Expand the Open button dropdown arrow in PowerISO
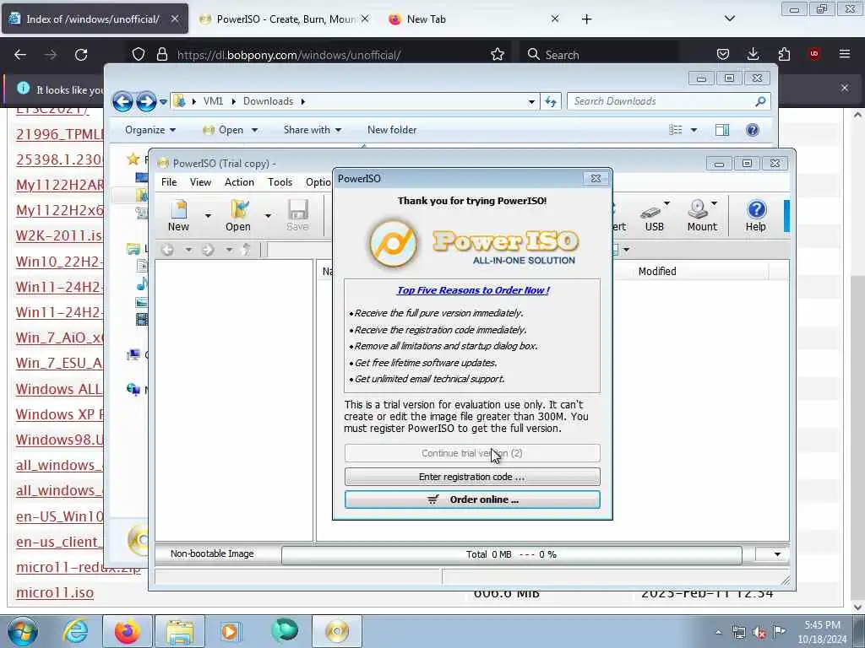This screenshot has width=865, height=648. (x=268, y=215)
